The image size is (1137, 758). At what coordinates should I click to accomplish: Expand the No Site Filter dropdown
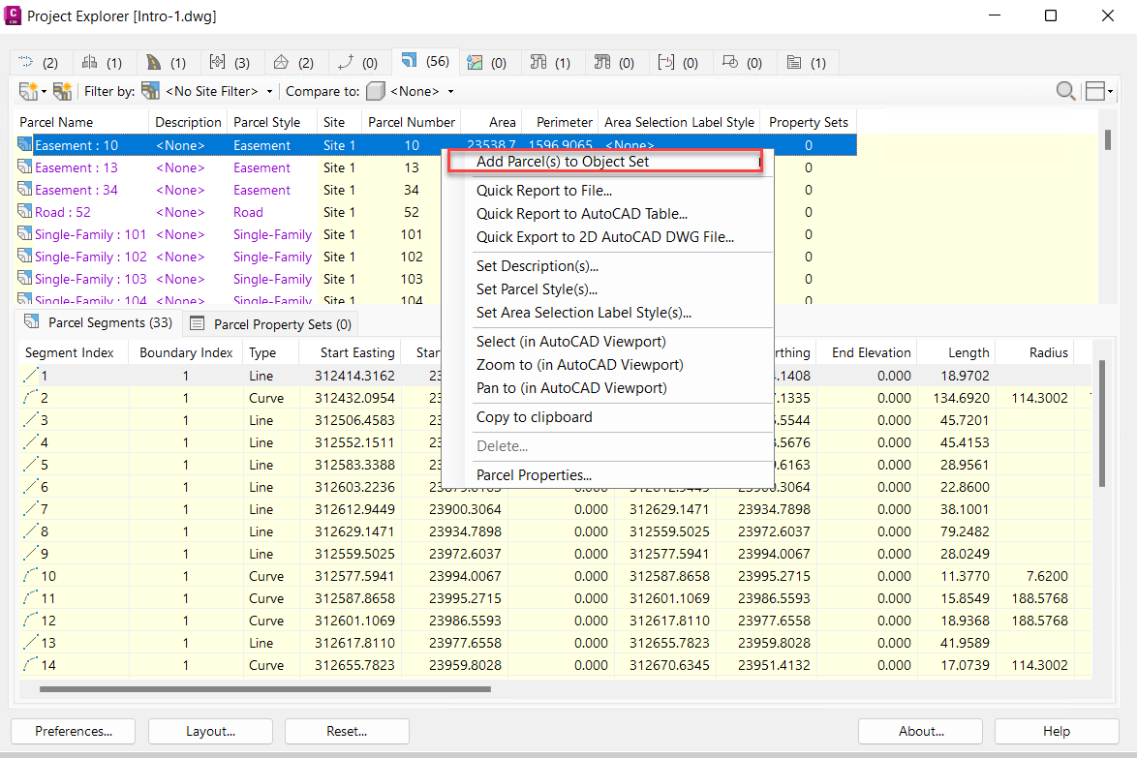click(x=219, y=91)
